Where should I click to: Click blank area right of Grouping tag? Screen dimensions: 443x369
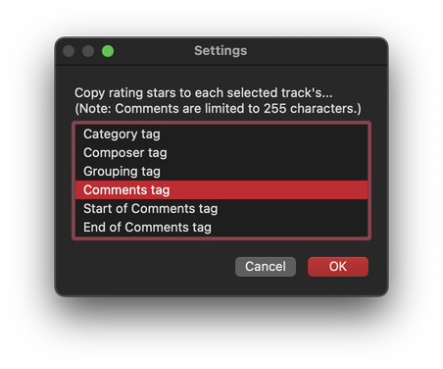[x=264, y=171]
